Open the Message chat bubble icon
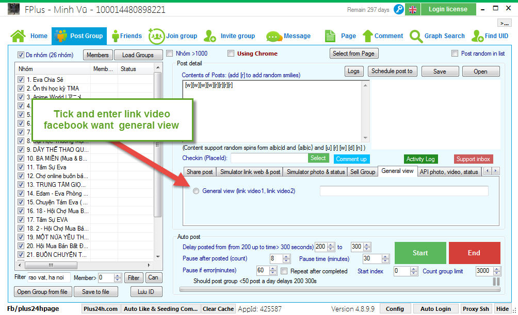518x315 pixels. click(x=273, y=37)
